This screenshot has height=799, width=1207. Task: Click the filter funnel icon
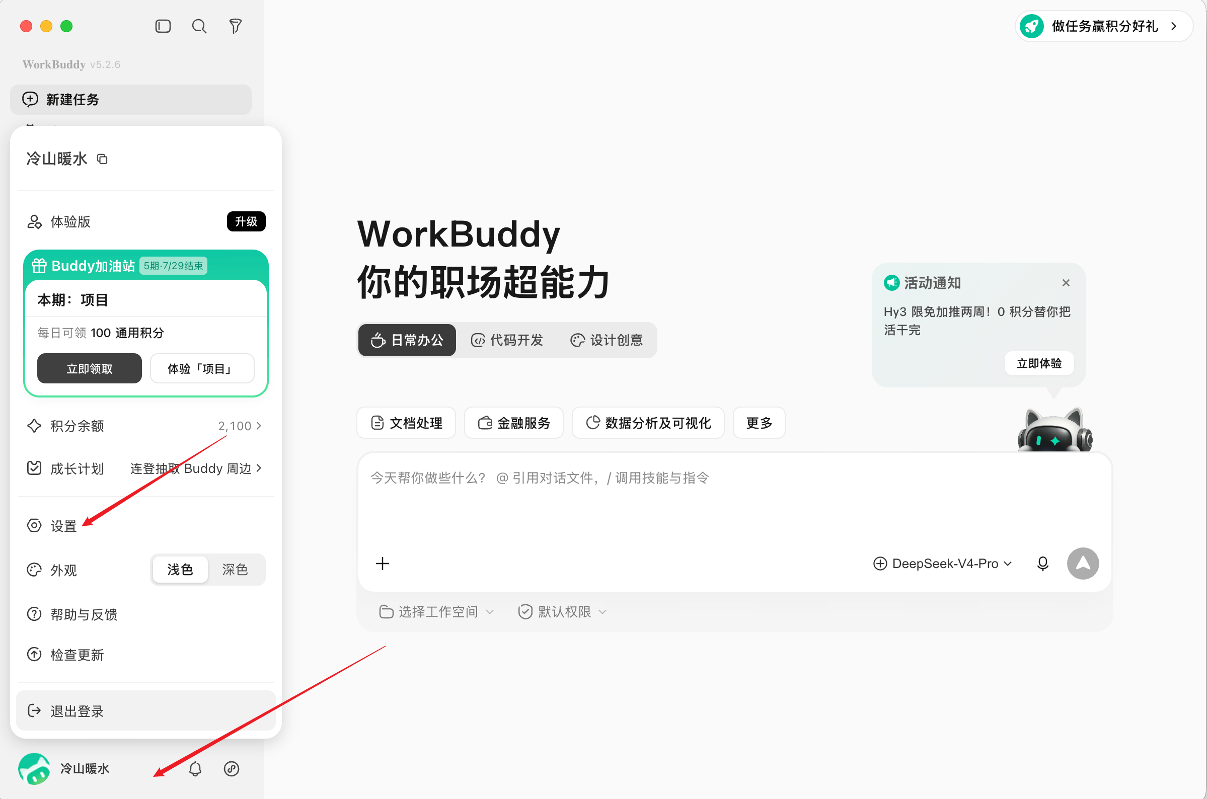235,26
